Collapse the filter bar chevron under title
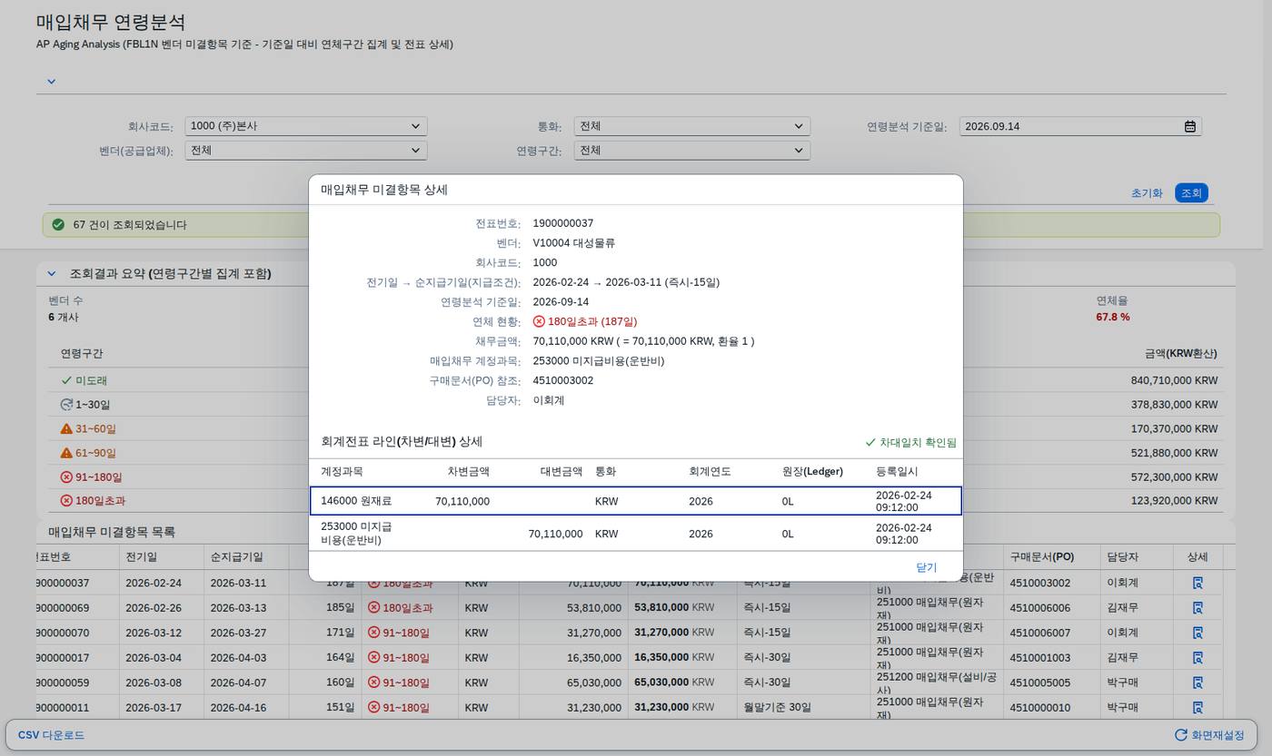The width and height of the screenshot is (1272, 756). pos(51,82)
